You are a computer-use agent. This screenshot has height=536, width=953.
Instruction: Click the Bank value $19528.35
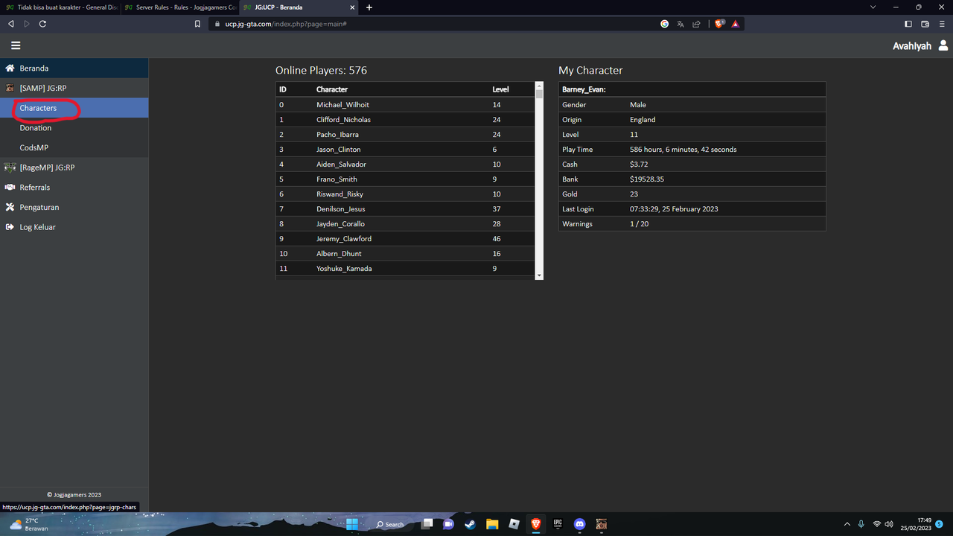click(x=647, y=179)
